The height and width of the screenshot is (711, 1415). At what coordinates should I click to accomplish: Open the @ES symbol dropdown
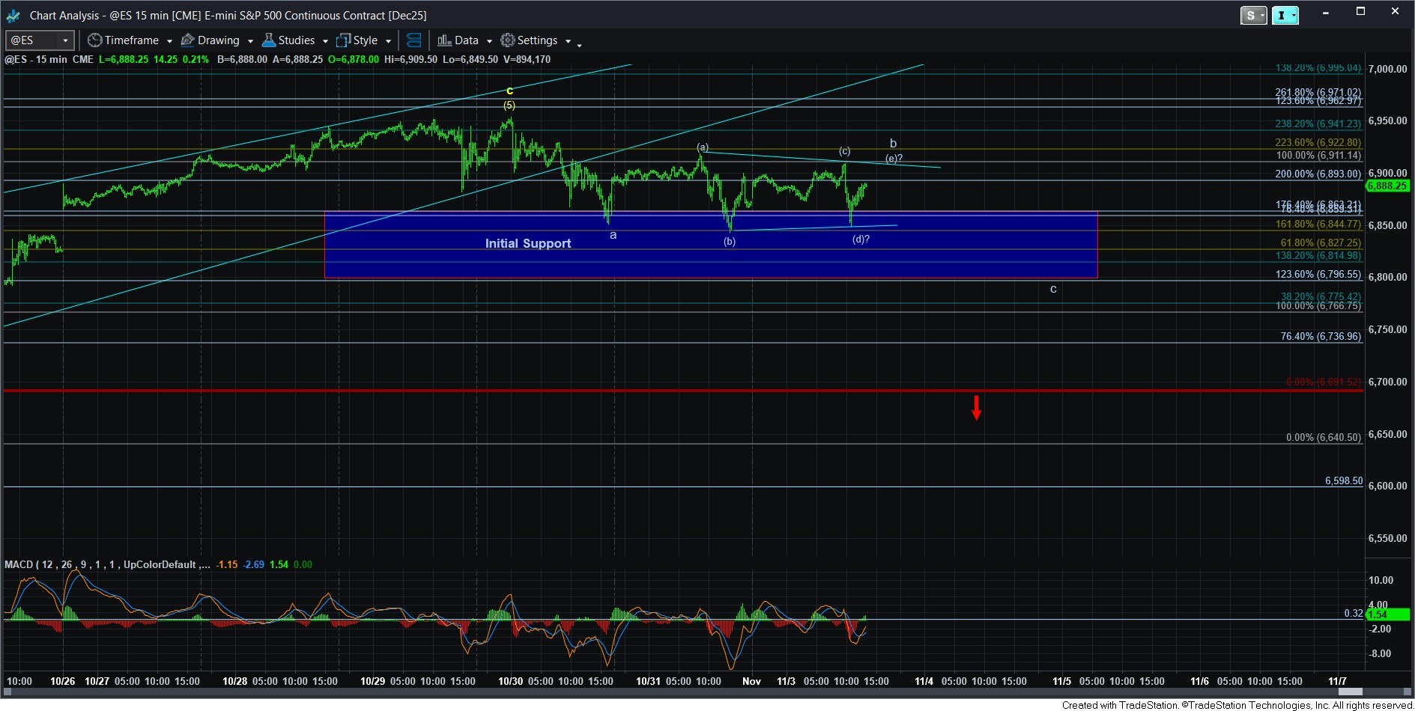[x=66, y=40]
